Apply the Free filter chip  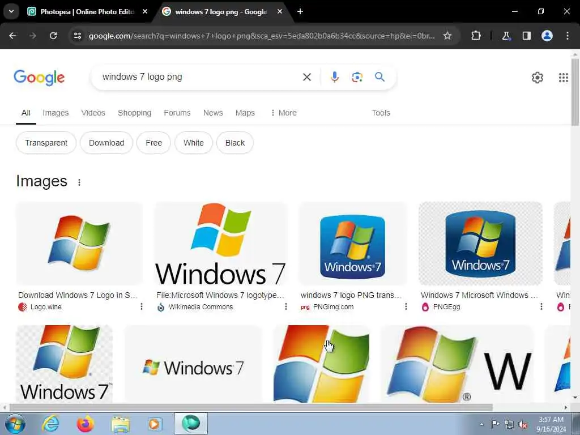tap(153, 143)
